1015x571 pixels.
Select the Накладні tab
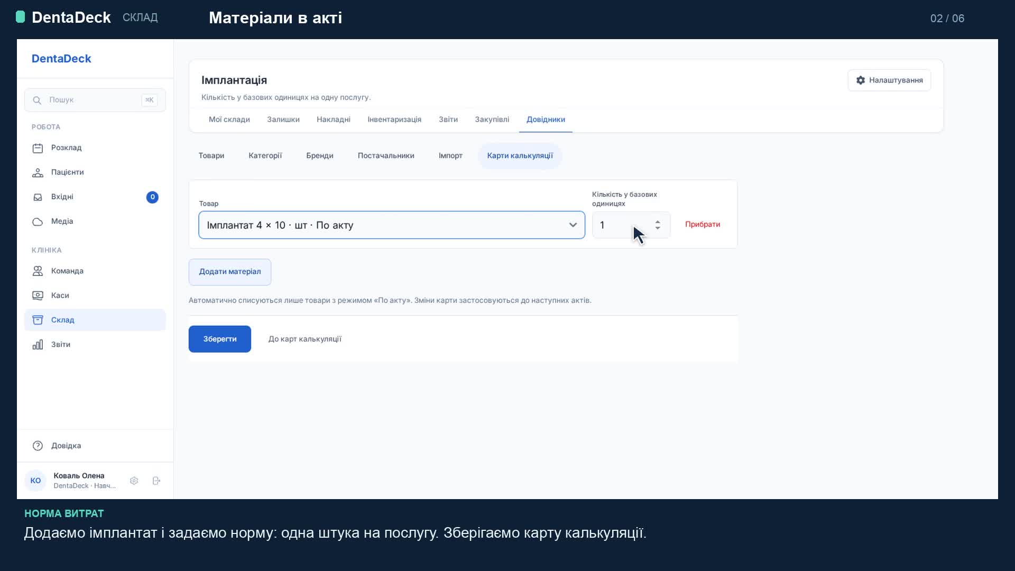click(334, 119)
